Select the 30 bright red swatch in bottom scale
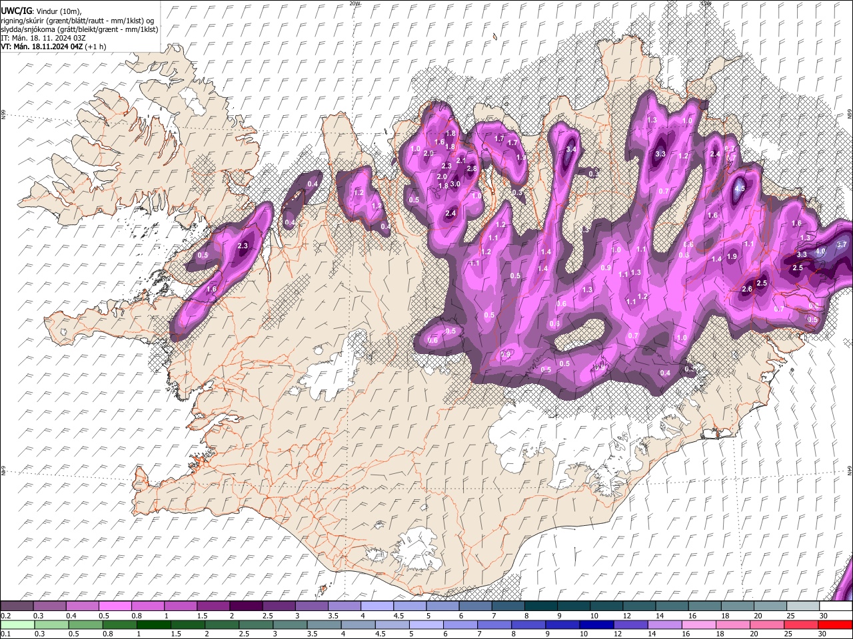This screenshot has width=853, height=639. pyautogui.click(x=835, y=625)
